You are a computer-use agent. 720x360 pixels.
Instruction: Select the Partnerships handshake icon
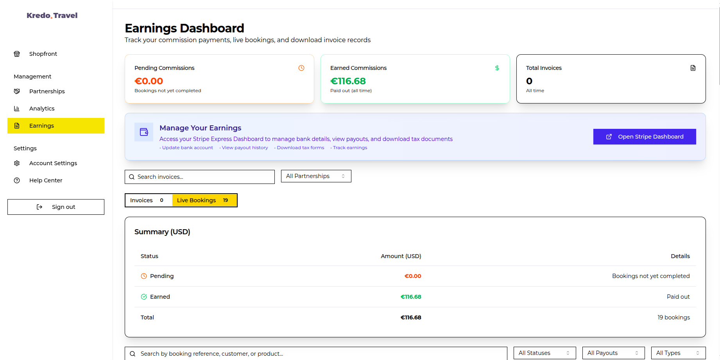pos(17,91)
